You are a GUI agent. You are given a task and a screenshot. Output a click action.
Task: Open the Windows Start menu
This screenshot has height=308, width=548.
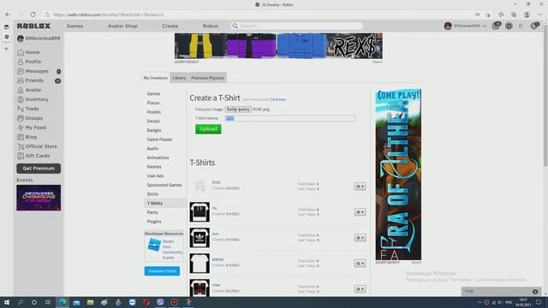7,302
